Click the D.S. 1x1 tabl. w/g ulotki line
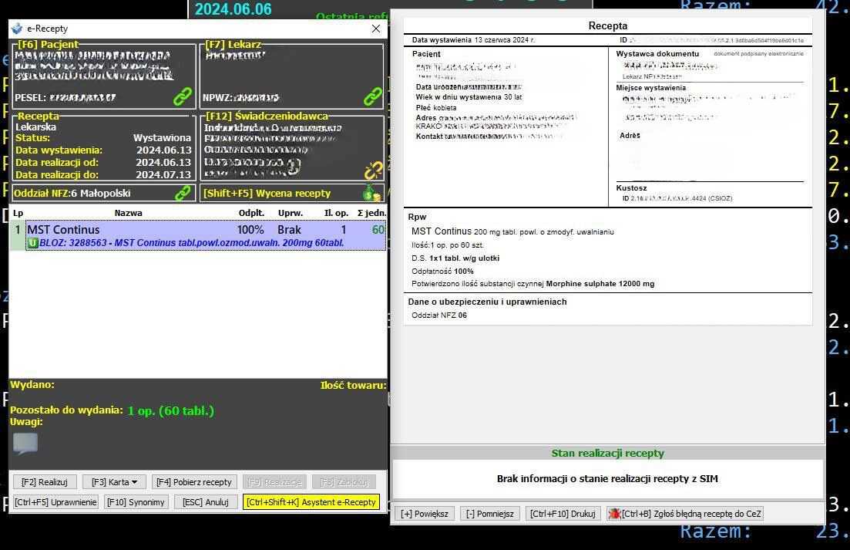850x550 pixels. pyautogui.click(x=455, y=258)
